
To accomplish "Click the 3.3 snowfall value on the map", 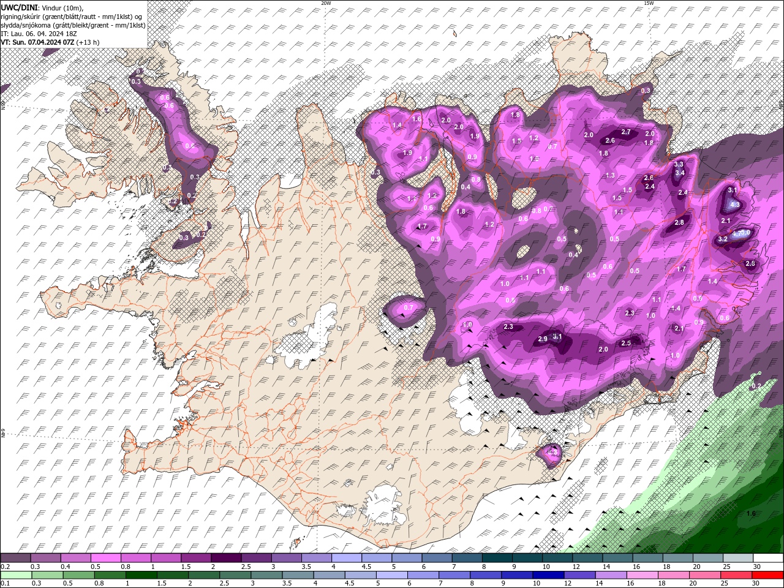I will (x=679, y=164).
